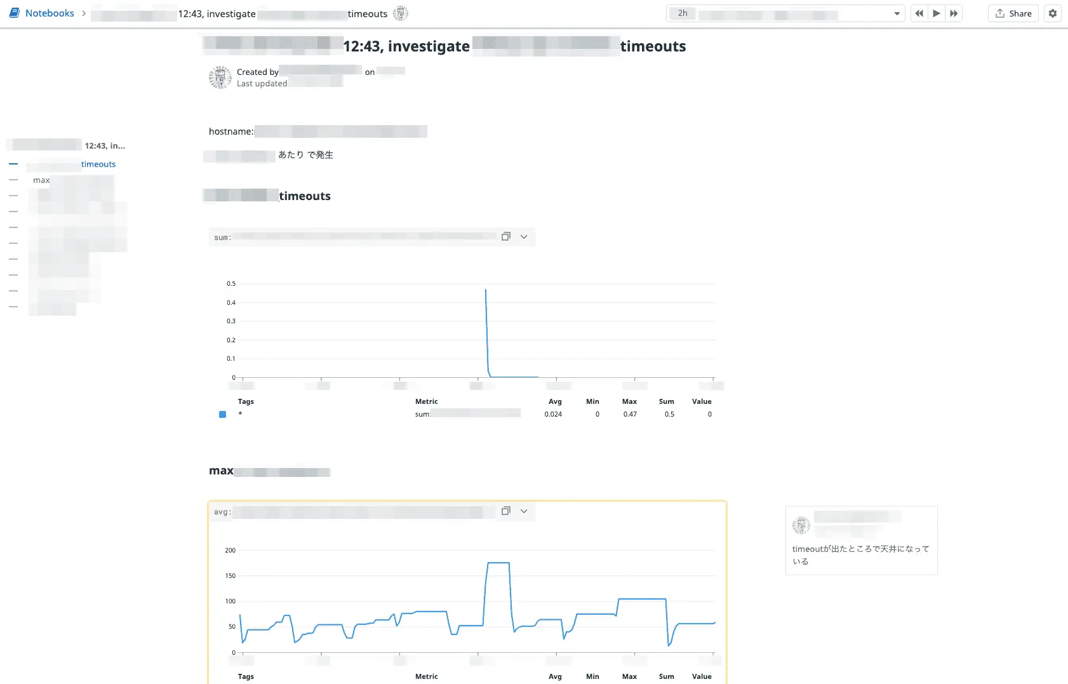
Task: Click the blue legend swatch for sum series
Action: [x=222, y=415]
